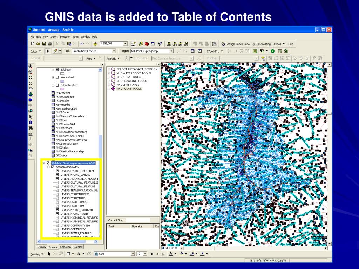Open the Target layer dropdown
The width and height of the screenshot is (359, 269).
pos(171,51)
